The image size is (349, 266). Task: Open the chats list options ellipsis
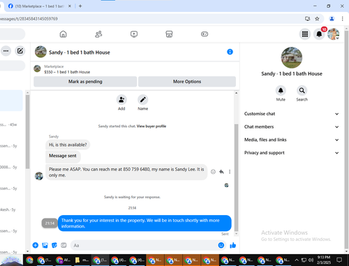(x=6, y=51)
